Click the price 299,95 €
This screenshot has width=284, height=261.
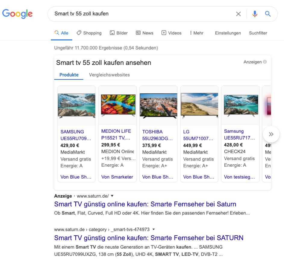[x=111, y=145]
